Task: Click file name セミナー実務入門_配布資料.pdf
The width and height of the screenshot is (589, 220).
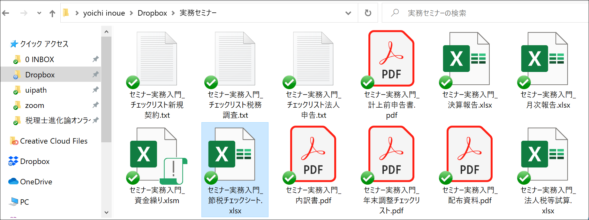Action: 470,195
